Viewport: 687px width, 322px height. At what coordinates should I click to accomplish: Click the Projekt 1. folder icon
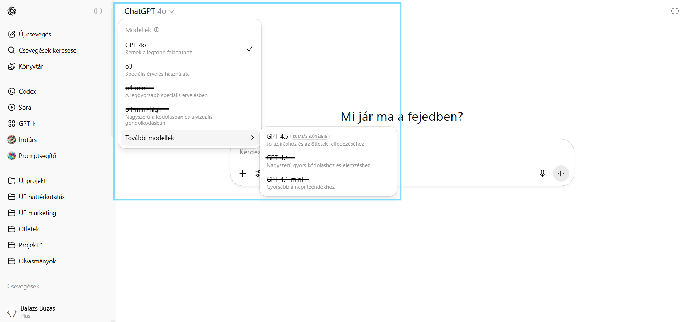11,245
